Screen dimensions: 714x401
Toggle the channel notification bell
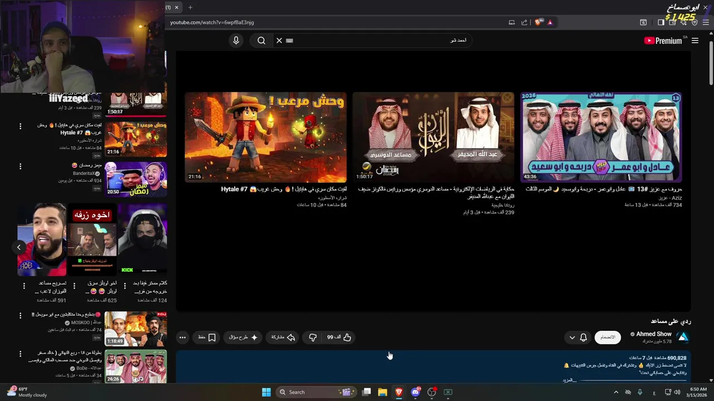[x=583, y=337]
